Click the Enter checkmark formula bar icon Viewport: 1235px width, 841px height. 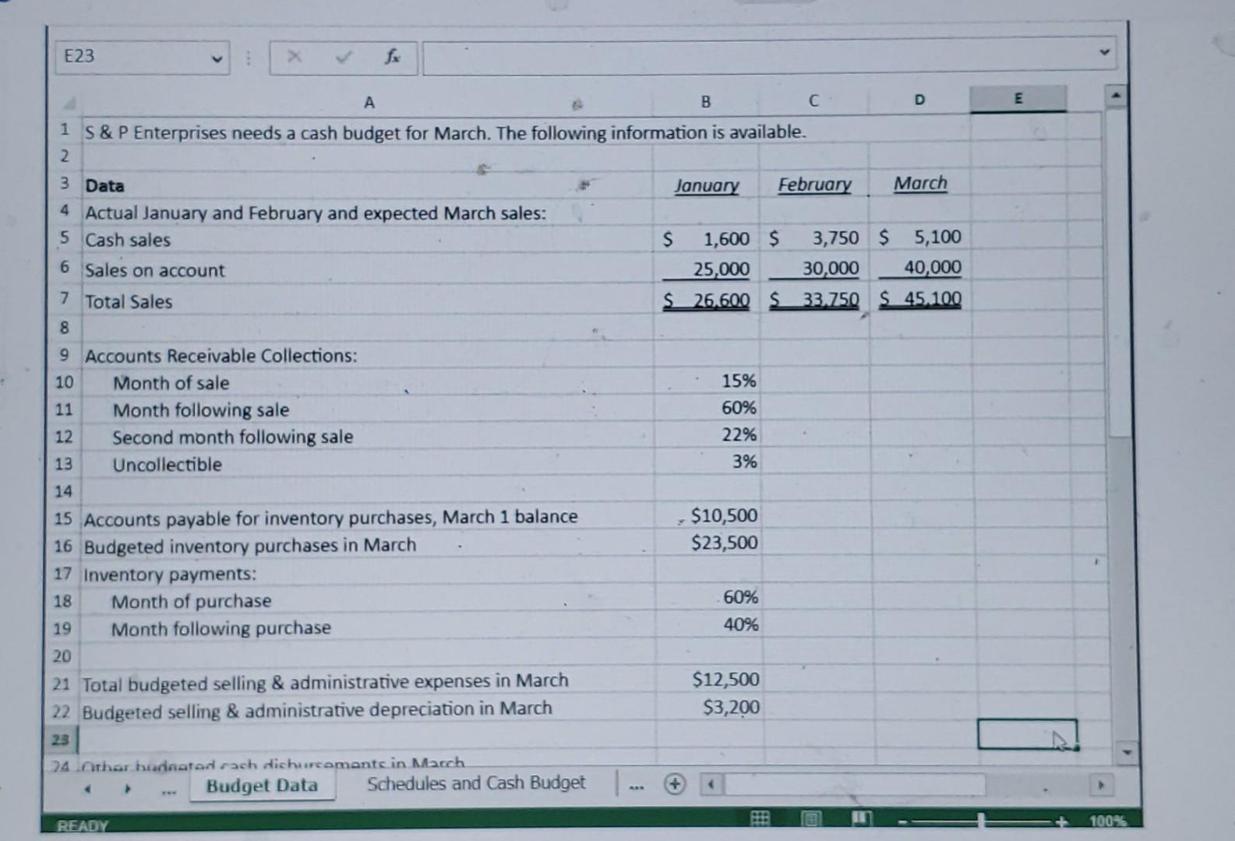[343, 57]
